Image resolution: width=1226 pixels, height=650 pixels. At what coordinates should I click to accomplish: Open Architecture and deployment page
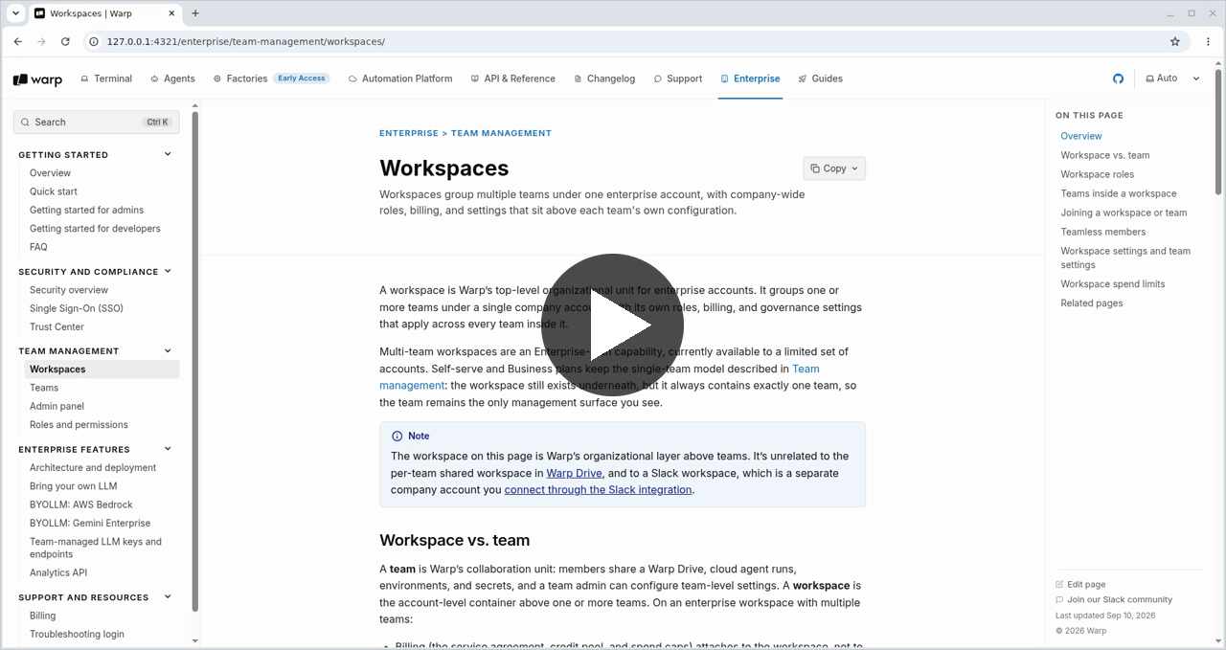pos(93,468)
